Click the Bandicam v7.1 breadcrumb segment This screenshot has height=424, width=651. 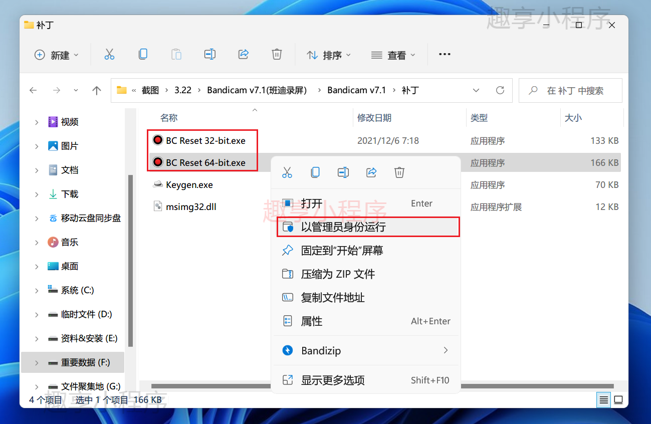[x=357, y=90]
